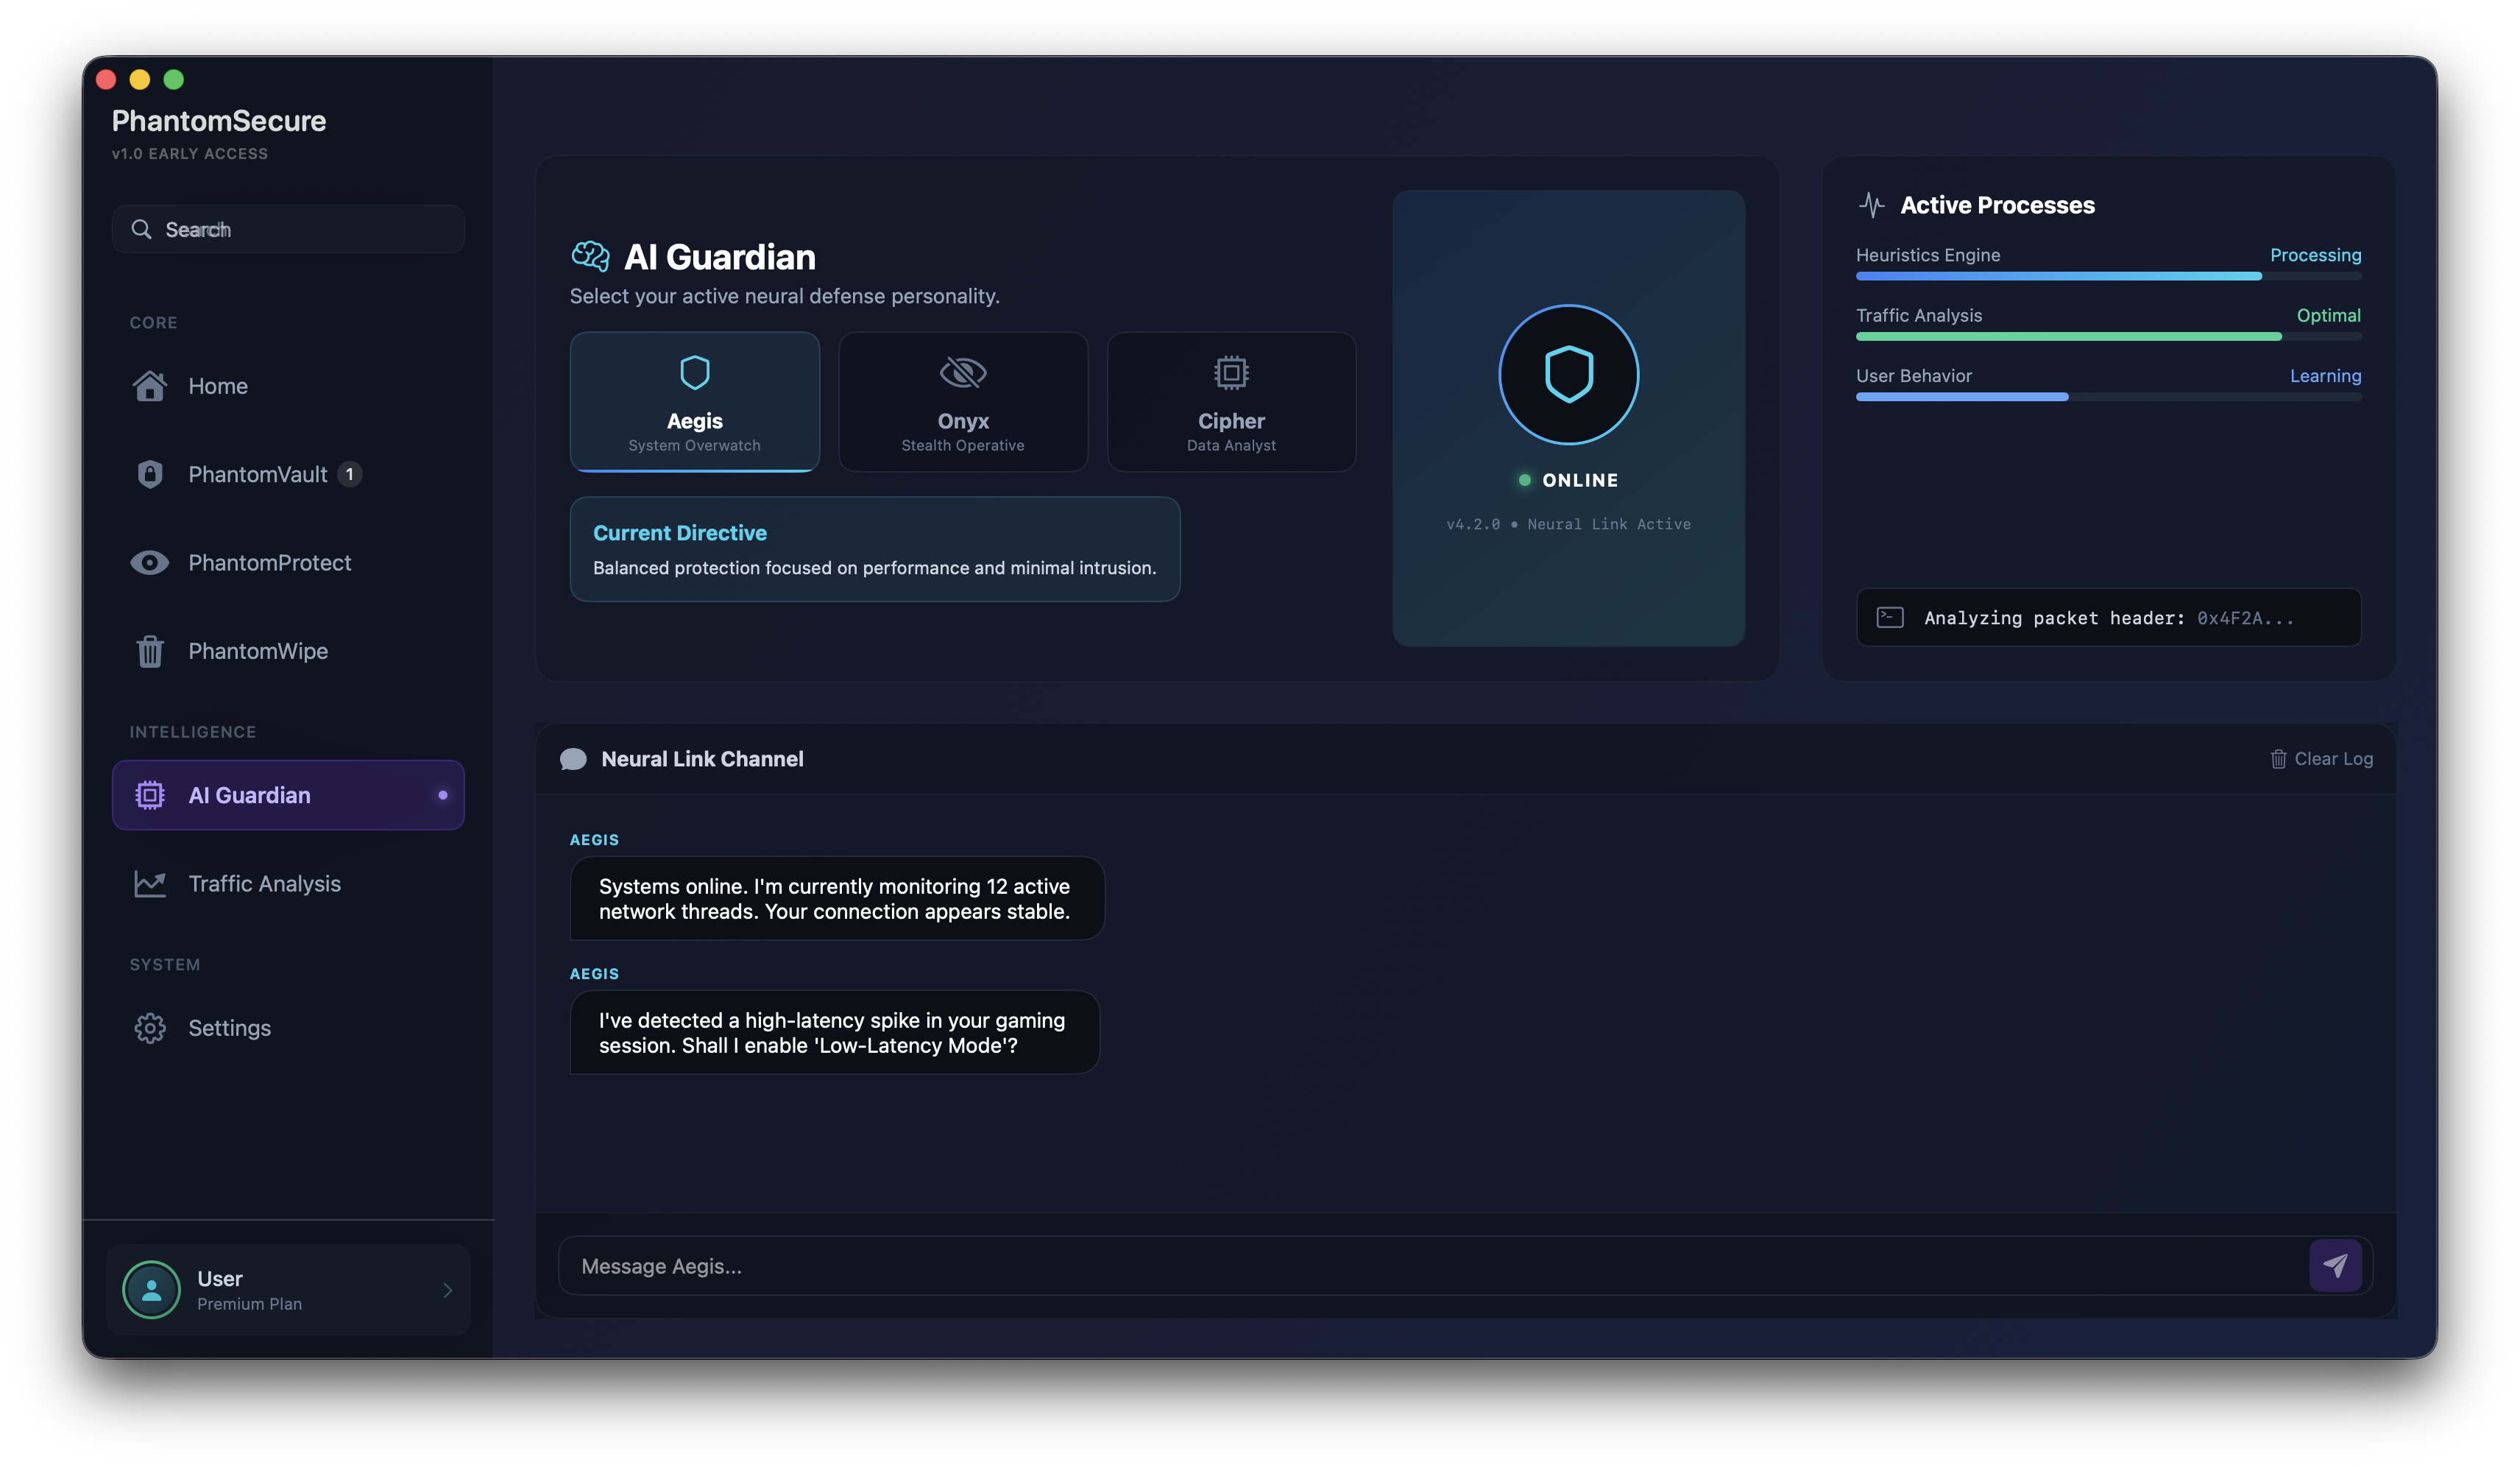Click the Message Aegis input field
The height and width of the screenshot is (1468, 2520).
point(1200,1265)
